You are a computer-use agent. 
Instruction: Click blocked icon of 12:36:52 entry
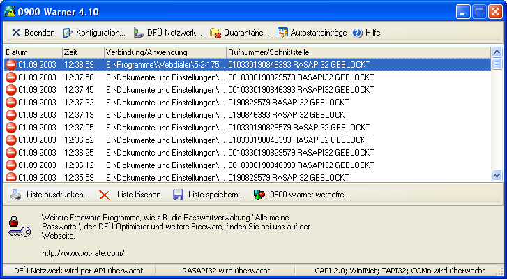coord(11,140)
